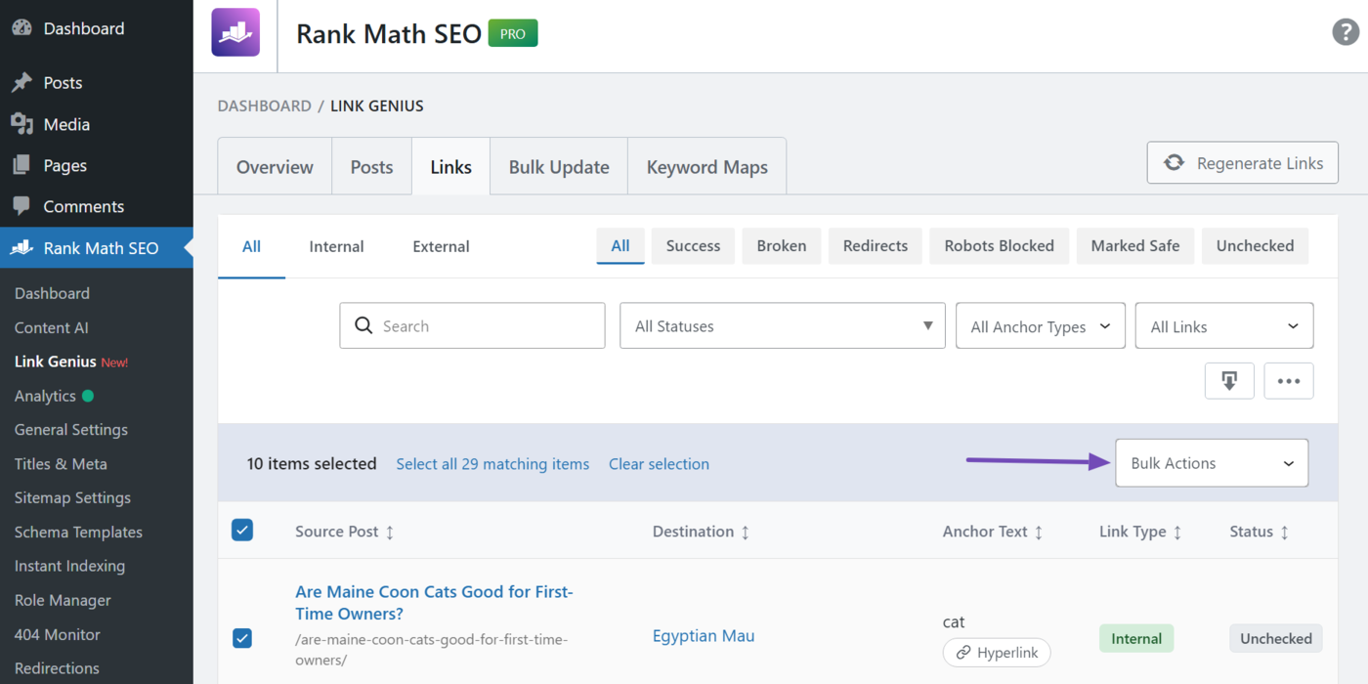Select the Links tab
This screenshot has width=1368, height=684.
coord(450,167)
